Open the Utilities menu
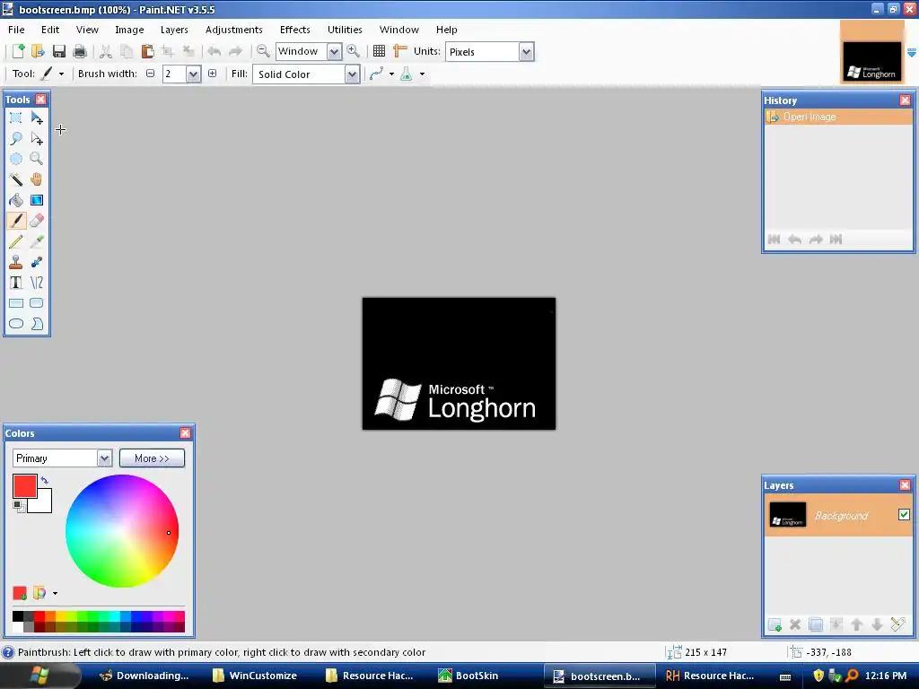This screenshot has width=919, height=689. tap(345, 30)
